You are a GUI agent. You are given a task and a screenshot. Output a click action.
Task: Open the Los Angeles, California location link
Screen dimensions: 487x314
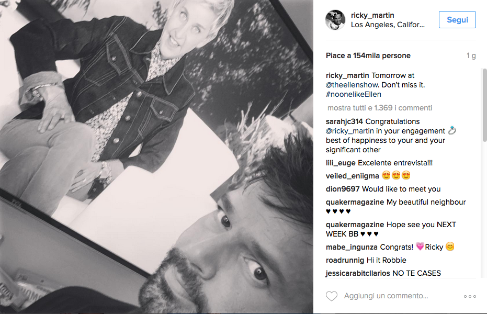(x=388, y=25)
